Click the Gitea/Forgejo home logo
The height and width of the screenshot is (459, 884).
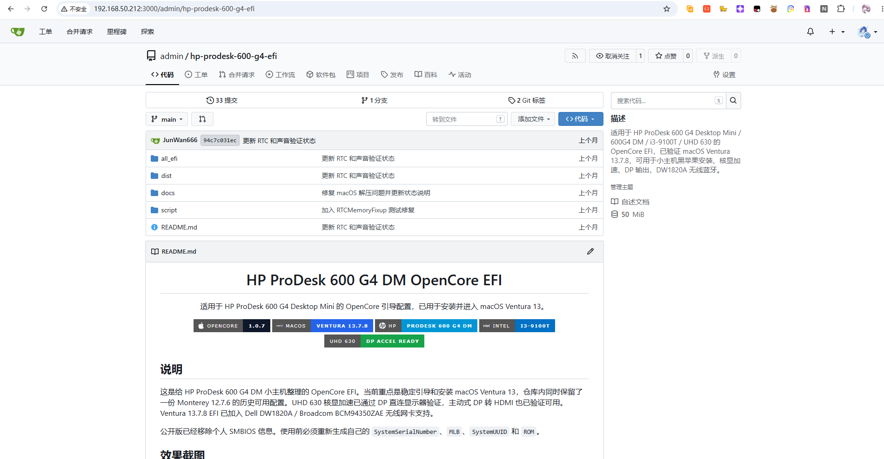(17, 32)
